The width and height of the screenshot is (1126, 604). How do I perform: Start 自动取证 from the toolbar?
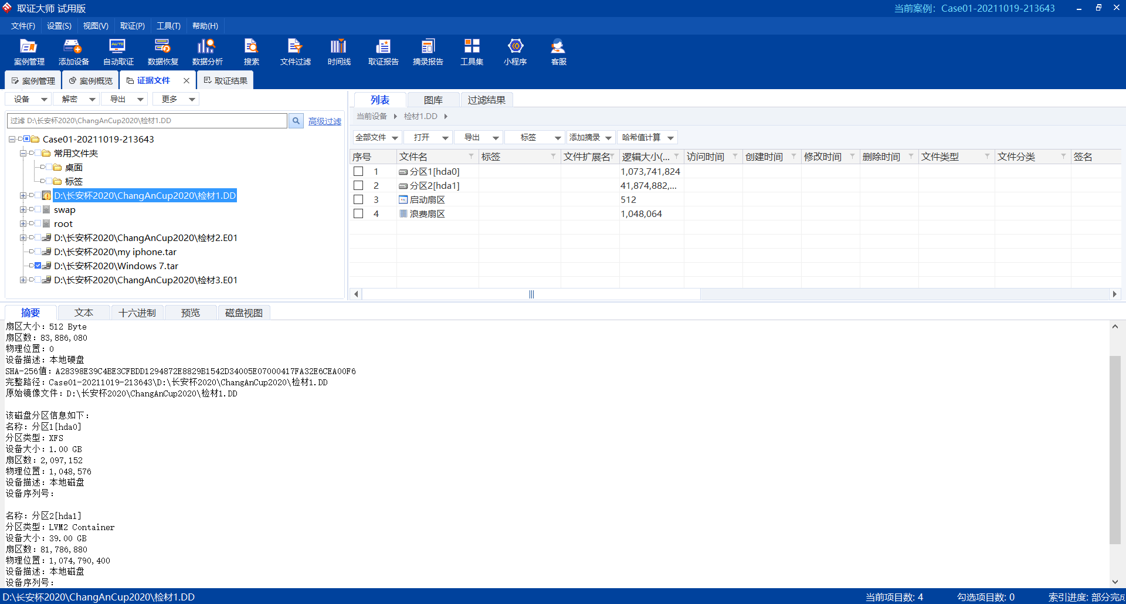point(118,52)
